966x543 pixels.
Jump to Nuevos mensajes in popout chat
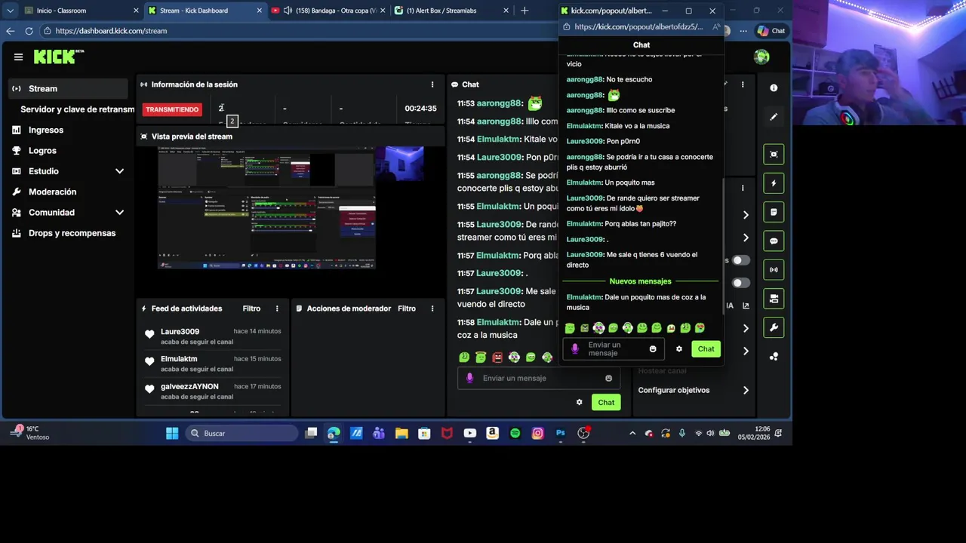pyautogui.click(x=640, y=281)
